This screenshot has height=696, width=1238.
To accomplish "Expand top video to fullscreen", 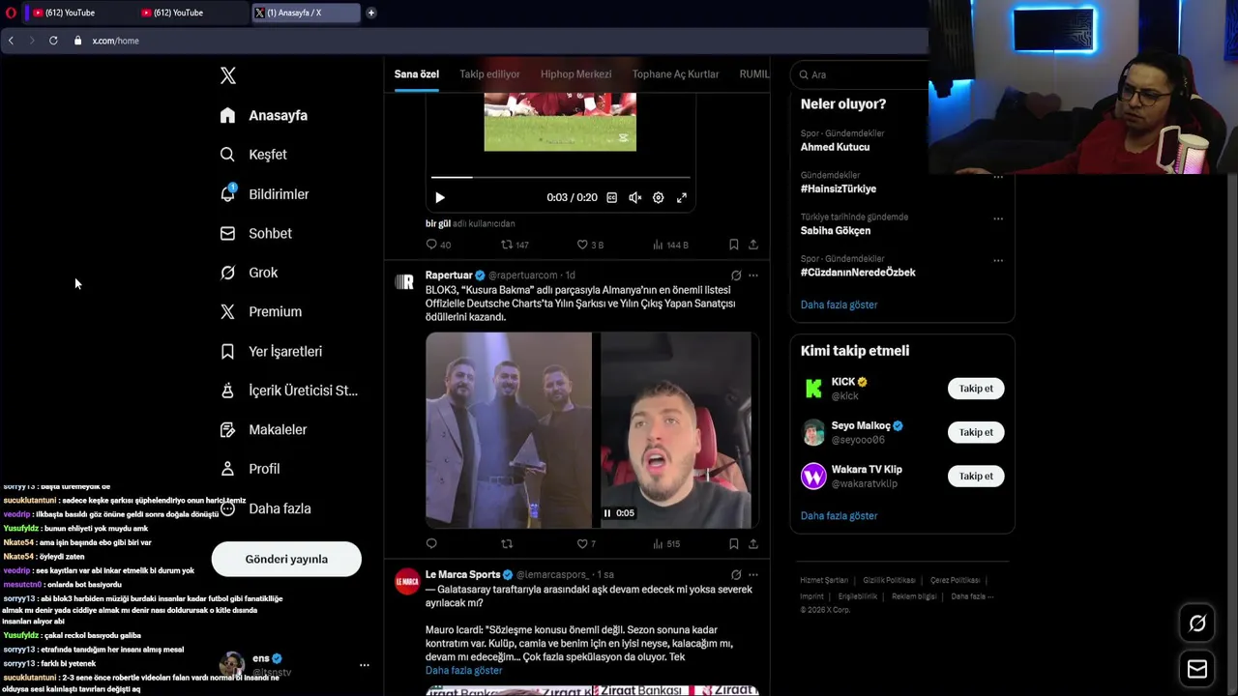I will [681, 197].
